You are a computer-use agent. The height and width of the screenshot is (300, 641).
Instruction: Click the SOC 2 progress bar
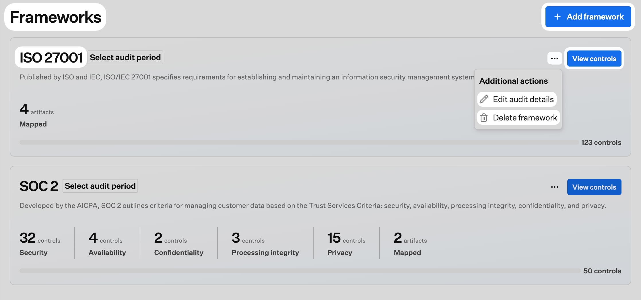pyautogui.click(x=300, y=271)
